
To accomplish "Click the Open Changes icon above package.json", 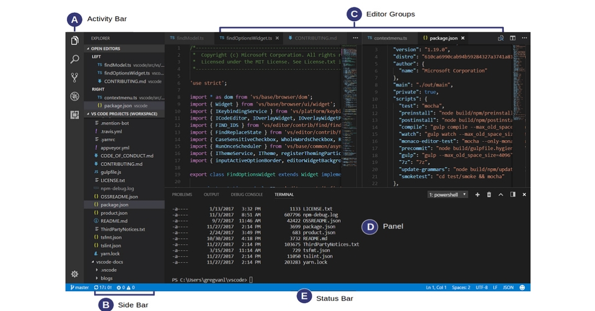I will tap(501, 38).
